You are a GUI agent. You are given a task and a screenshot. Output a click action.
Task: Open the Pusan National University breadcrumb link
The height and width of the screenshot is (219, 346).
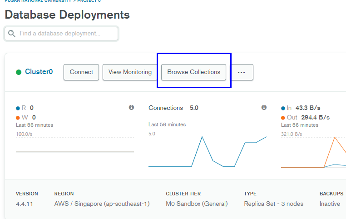click(x=38, y=1)
